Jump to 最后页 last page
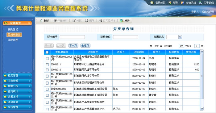This screenshot has height=113, width=216. click(85, 46)
